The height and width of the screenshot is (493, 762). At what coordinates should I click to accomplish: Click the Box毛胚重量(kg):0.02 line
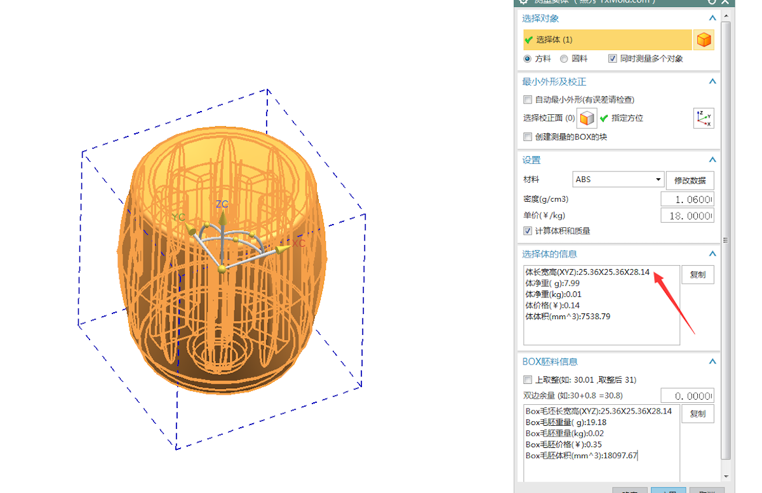tap(564, 433)
